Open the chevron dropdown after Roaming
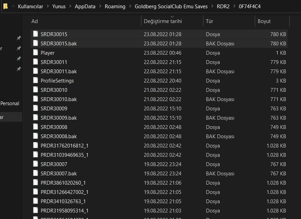The width and height of the screenshot is (301, 219). (x=130, y=6)
